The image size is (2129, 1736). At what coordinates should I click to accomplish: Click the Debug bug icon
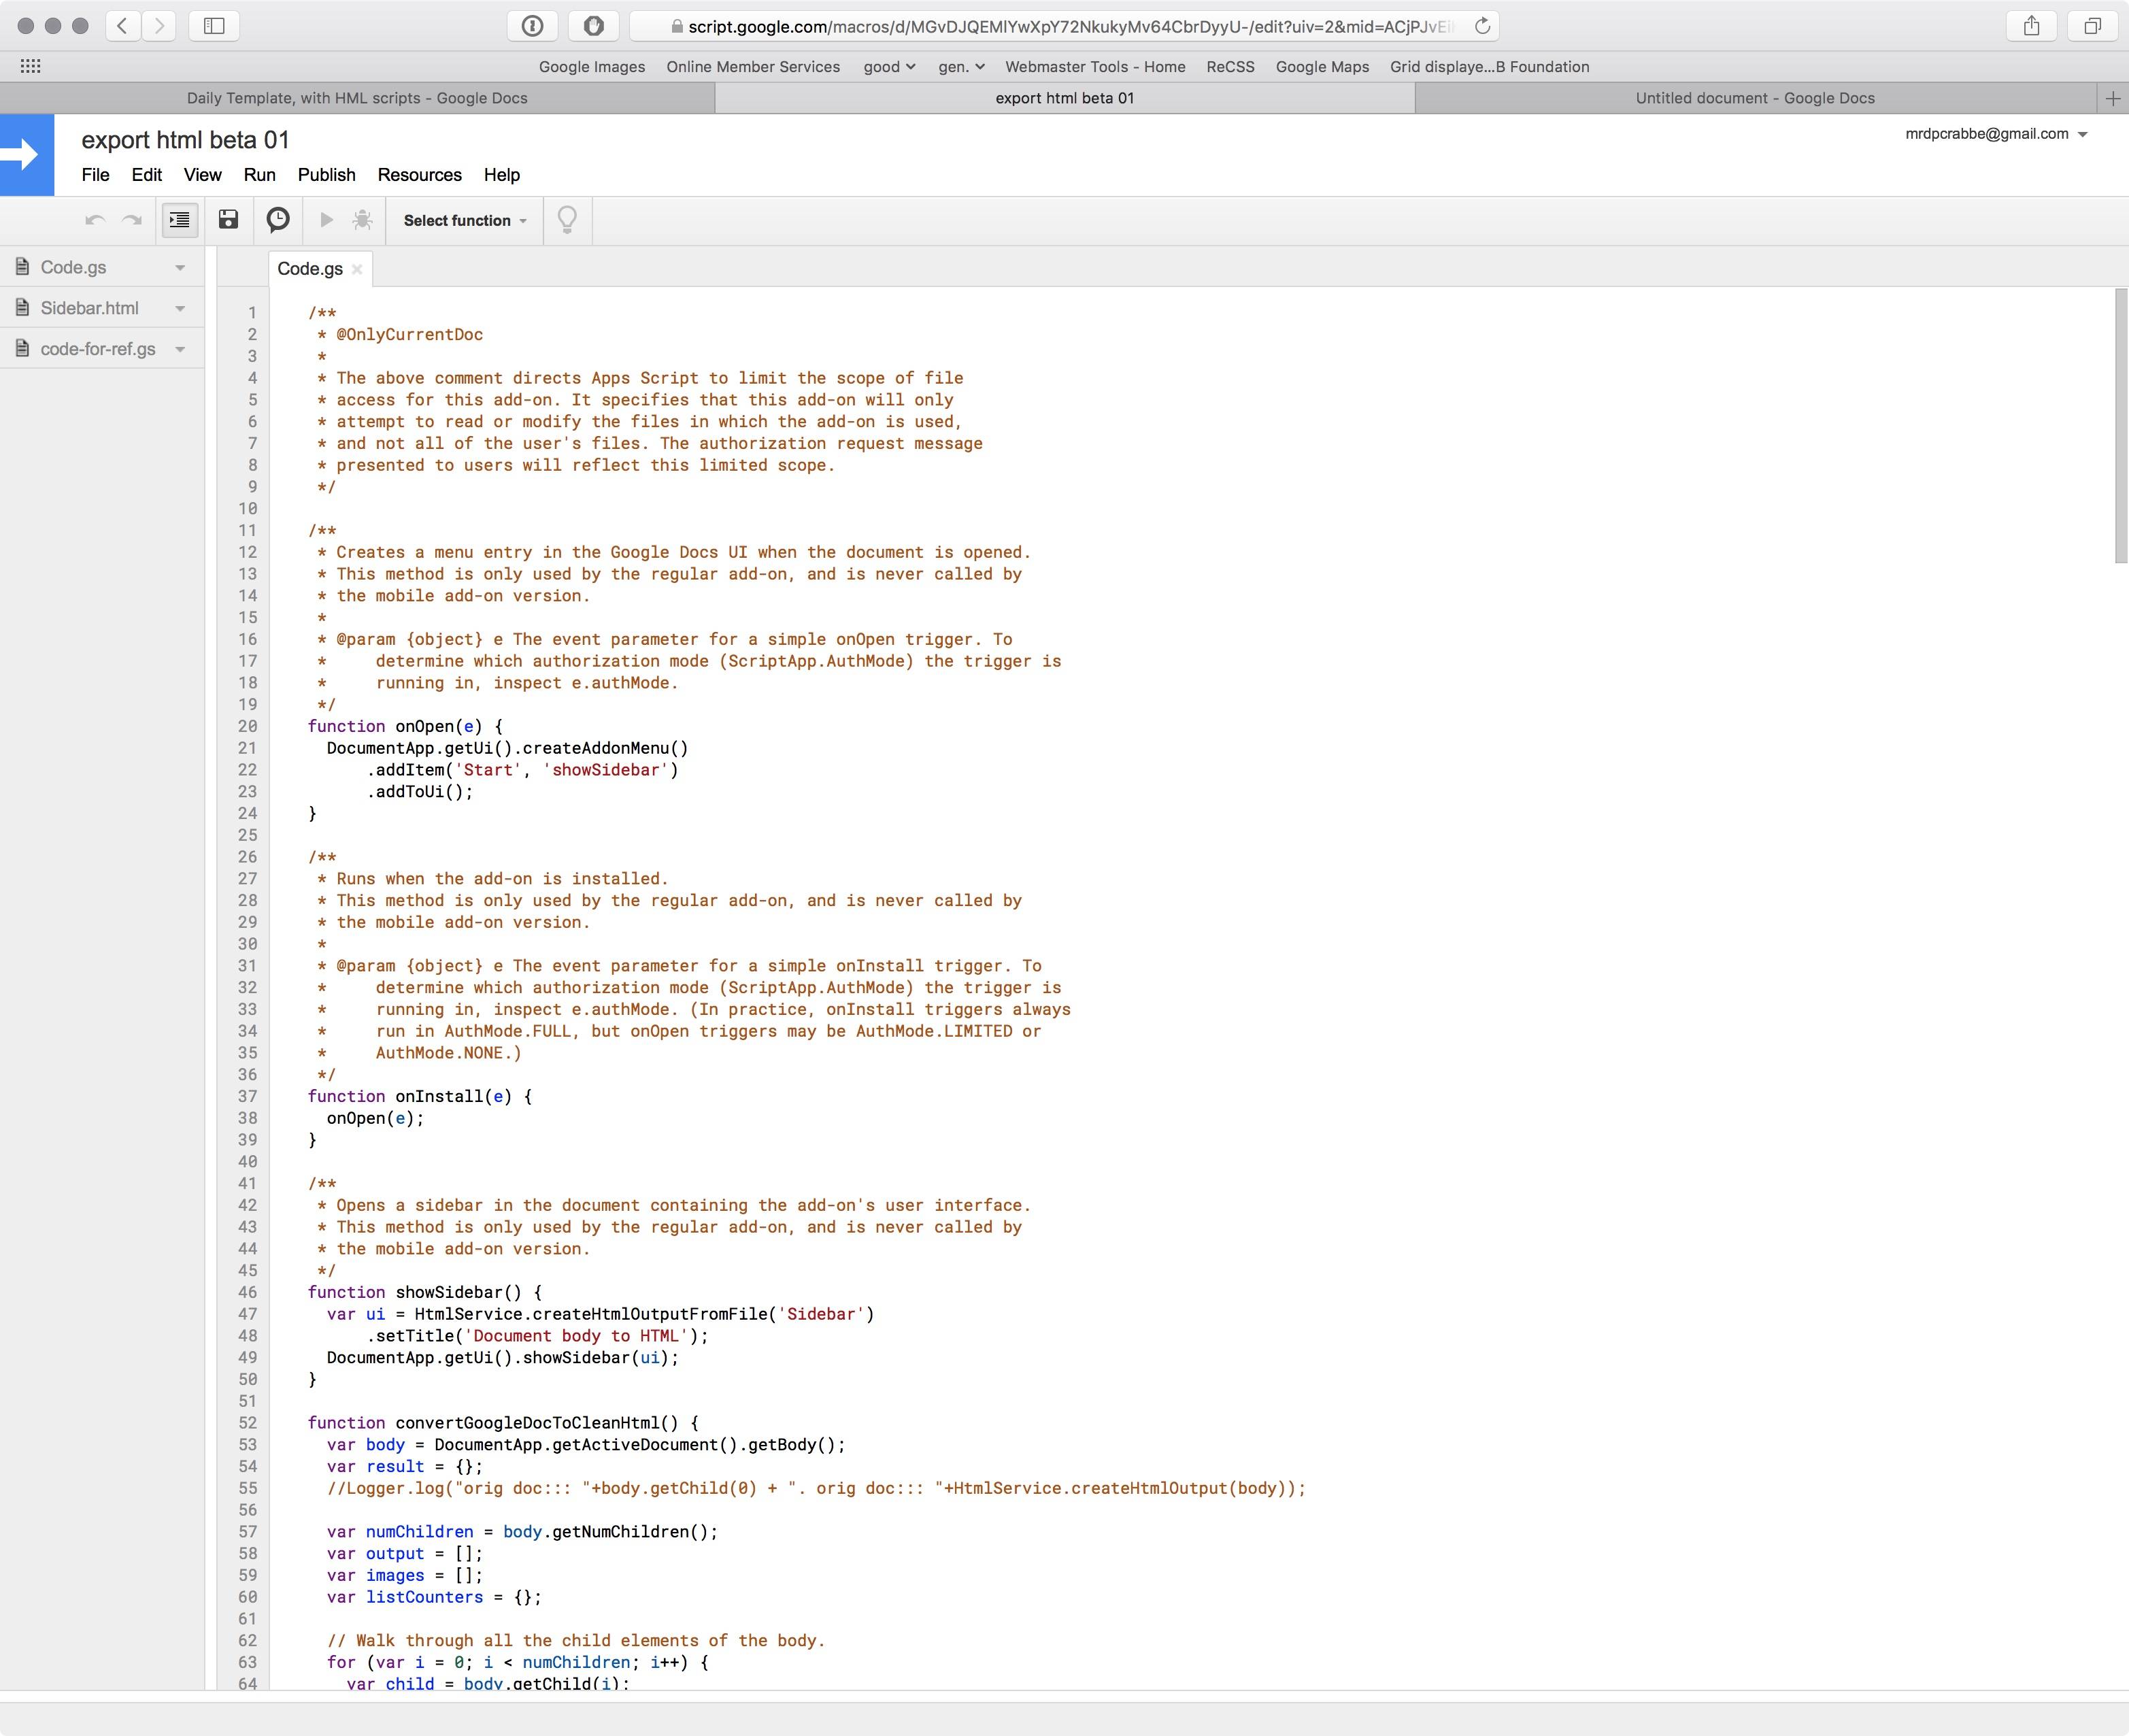point(362,220)
